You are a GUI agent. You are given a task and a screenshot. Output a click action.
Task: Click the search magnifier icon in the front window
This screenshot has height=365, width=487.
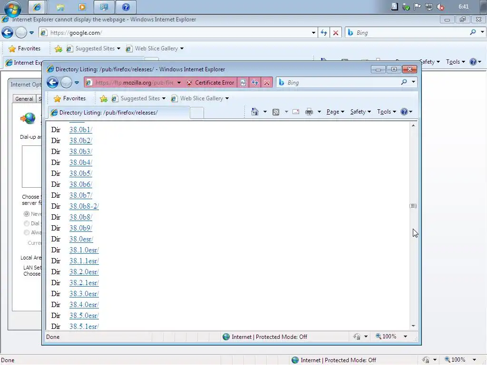coord(404,82)
